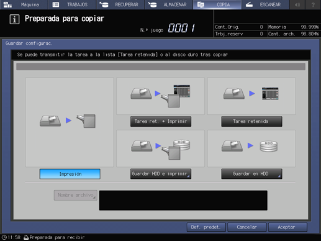Screen dimensions: 321x241
Task: Click the Máquina tab's machine icon
Action: click(x=7, y=4)
